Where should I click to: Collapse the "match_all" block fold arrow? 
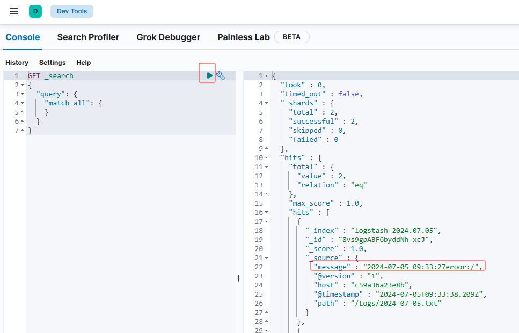[22, 103]
